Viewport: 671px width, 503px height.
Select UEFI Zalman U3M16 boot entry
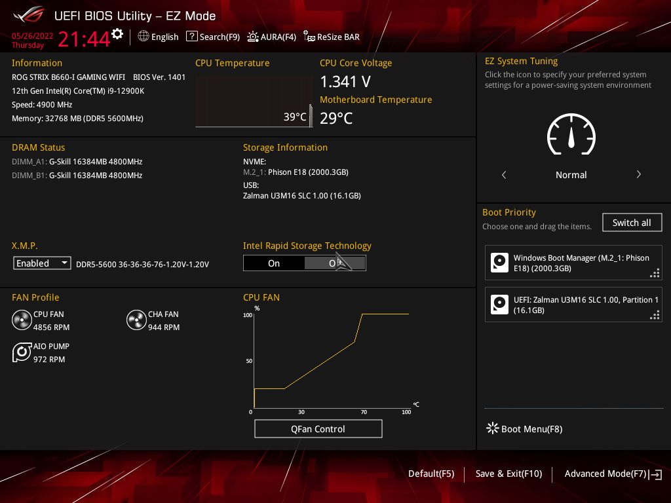pyautogui.click(x=573, y=305)
